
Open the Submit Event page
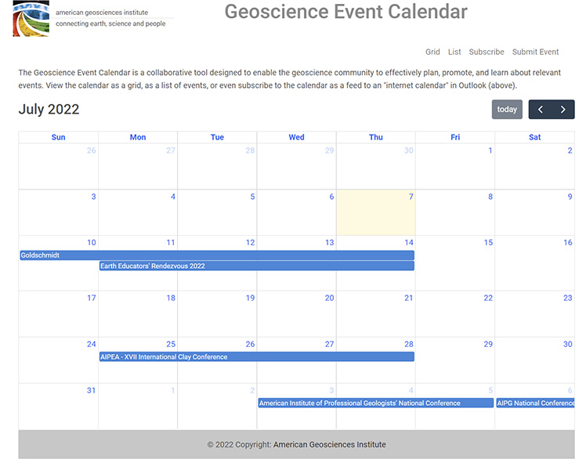point(535,52)
